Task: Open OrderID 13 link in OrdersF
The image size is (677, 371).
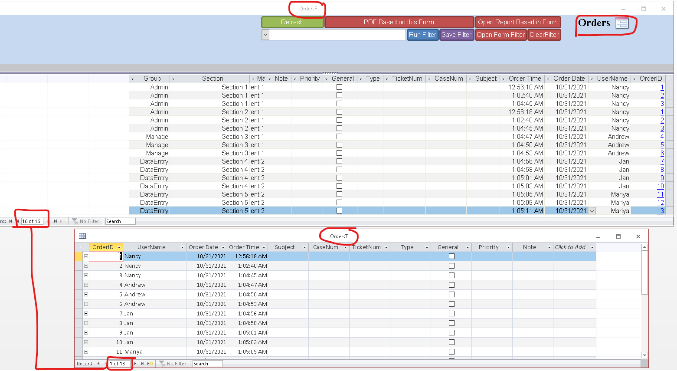Action: coord(660,211)
